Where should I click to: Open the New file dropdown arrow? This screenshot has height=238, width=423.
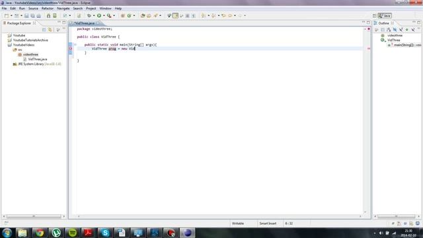pyautogui.click(x=11, y=16)
